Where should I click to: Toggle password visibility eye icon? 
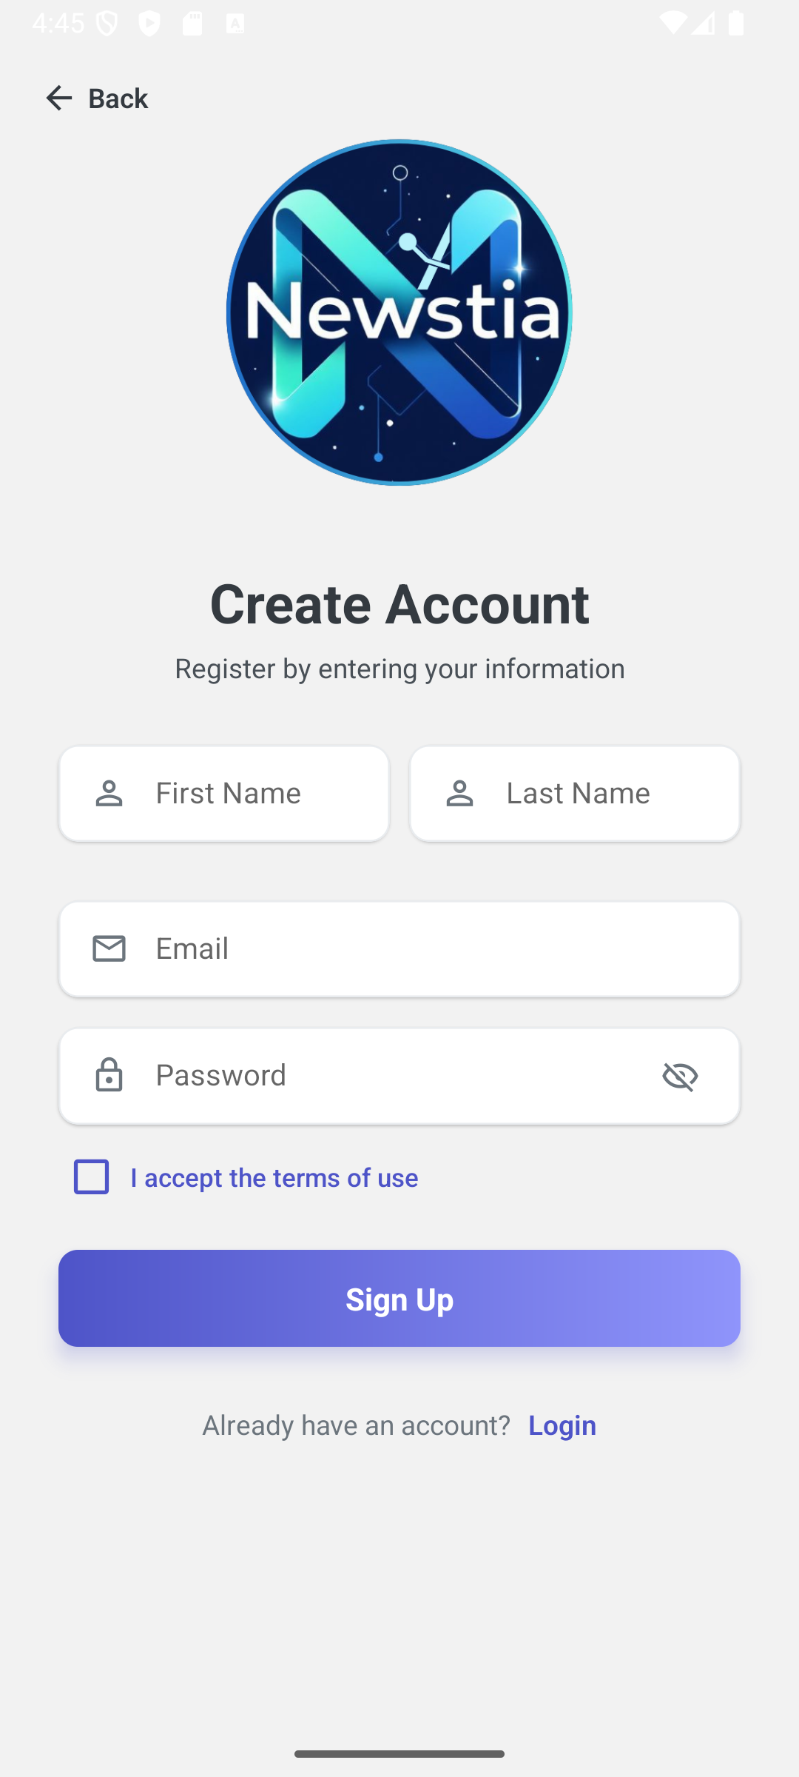coord(680,1076)
